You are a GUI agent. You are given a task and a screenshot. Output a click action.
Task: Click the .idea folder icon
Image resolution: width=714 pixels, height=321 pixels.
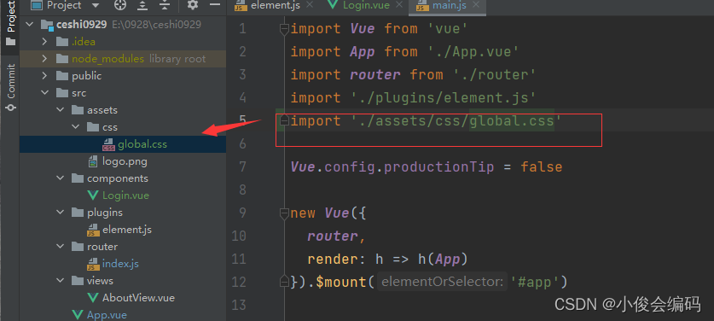(62, 42)
